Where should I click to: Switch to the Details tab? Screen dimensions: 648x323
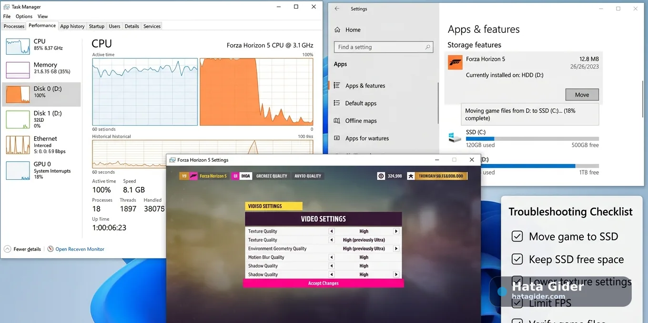[132, 26]
